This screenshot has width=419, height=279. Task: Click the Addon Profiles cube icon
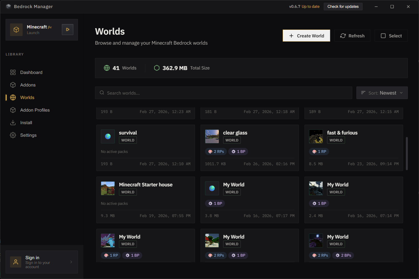[13, 110]
